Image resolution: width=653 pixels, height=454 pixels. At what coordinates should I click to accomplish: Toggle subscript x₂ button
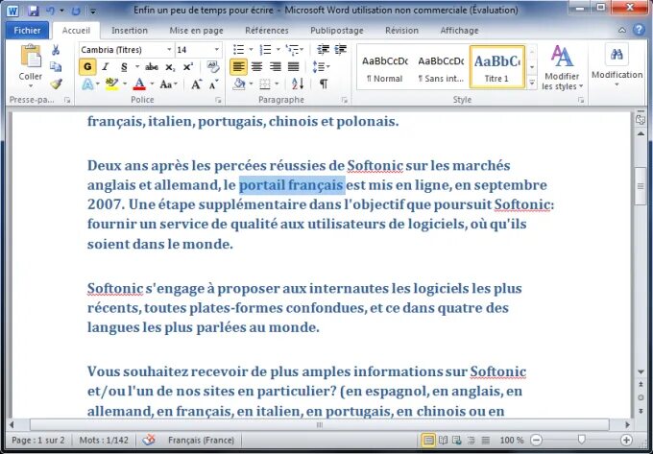click(x=170, y=67)
